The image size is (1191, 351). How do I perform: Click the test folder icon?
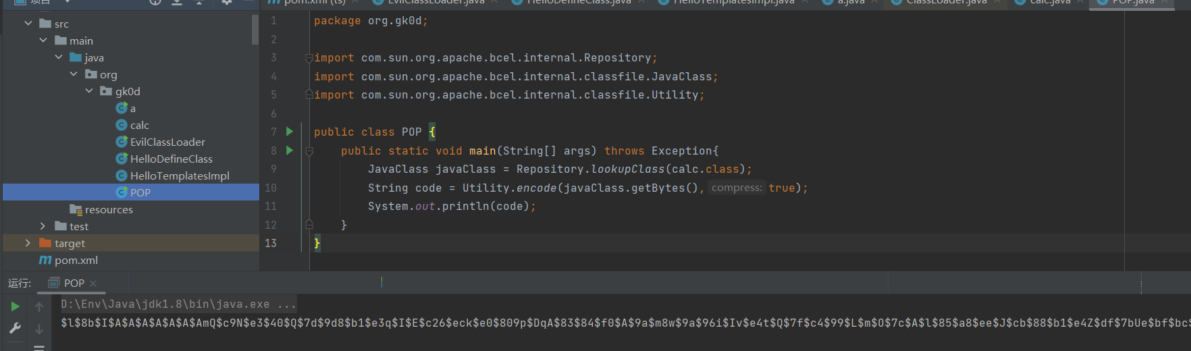[x=61, y=226]
